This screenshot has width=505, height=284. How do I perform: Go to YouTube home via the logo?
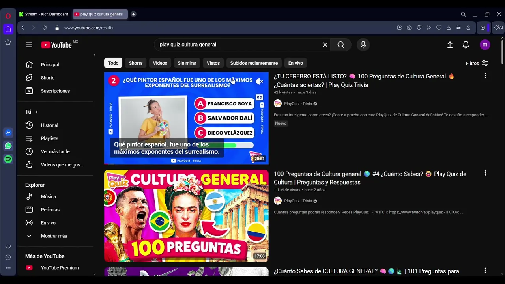[x=56, y=45]
